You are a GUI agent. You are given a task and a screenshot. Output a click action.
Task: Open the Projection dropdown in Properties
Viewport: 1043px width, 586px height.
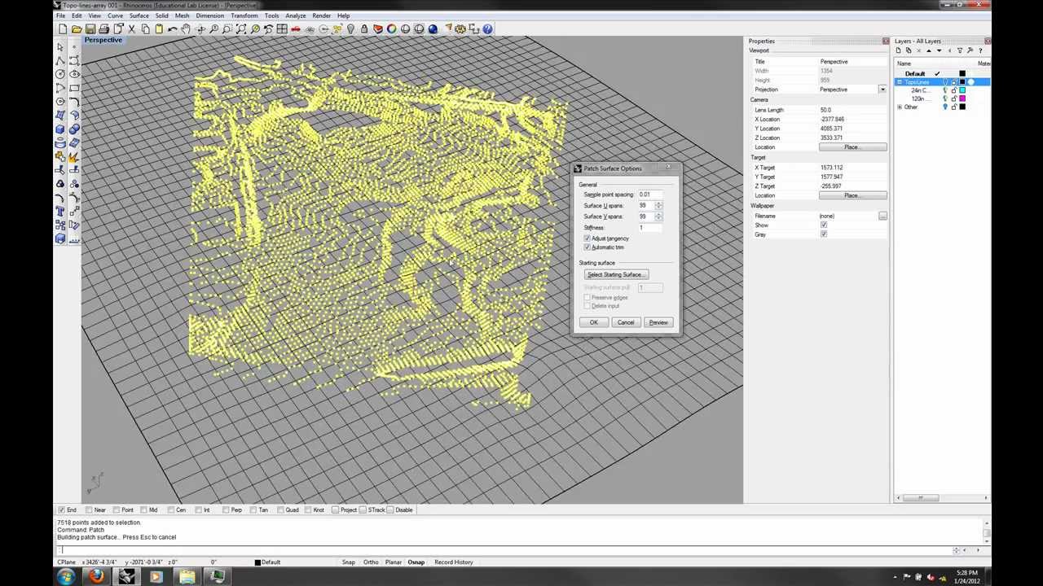point(882,90)
